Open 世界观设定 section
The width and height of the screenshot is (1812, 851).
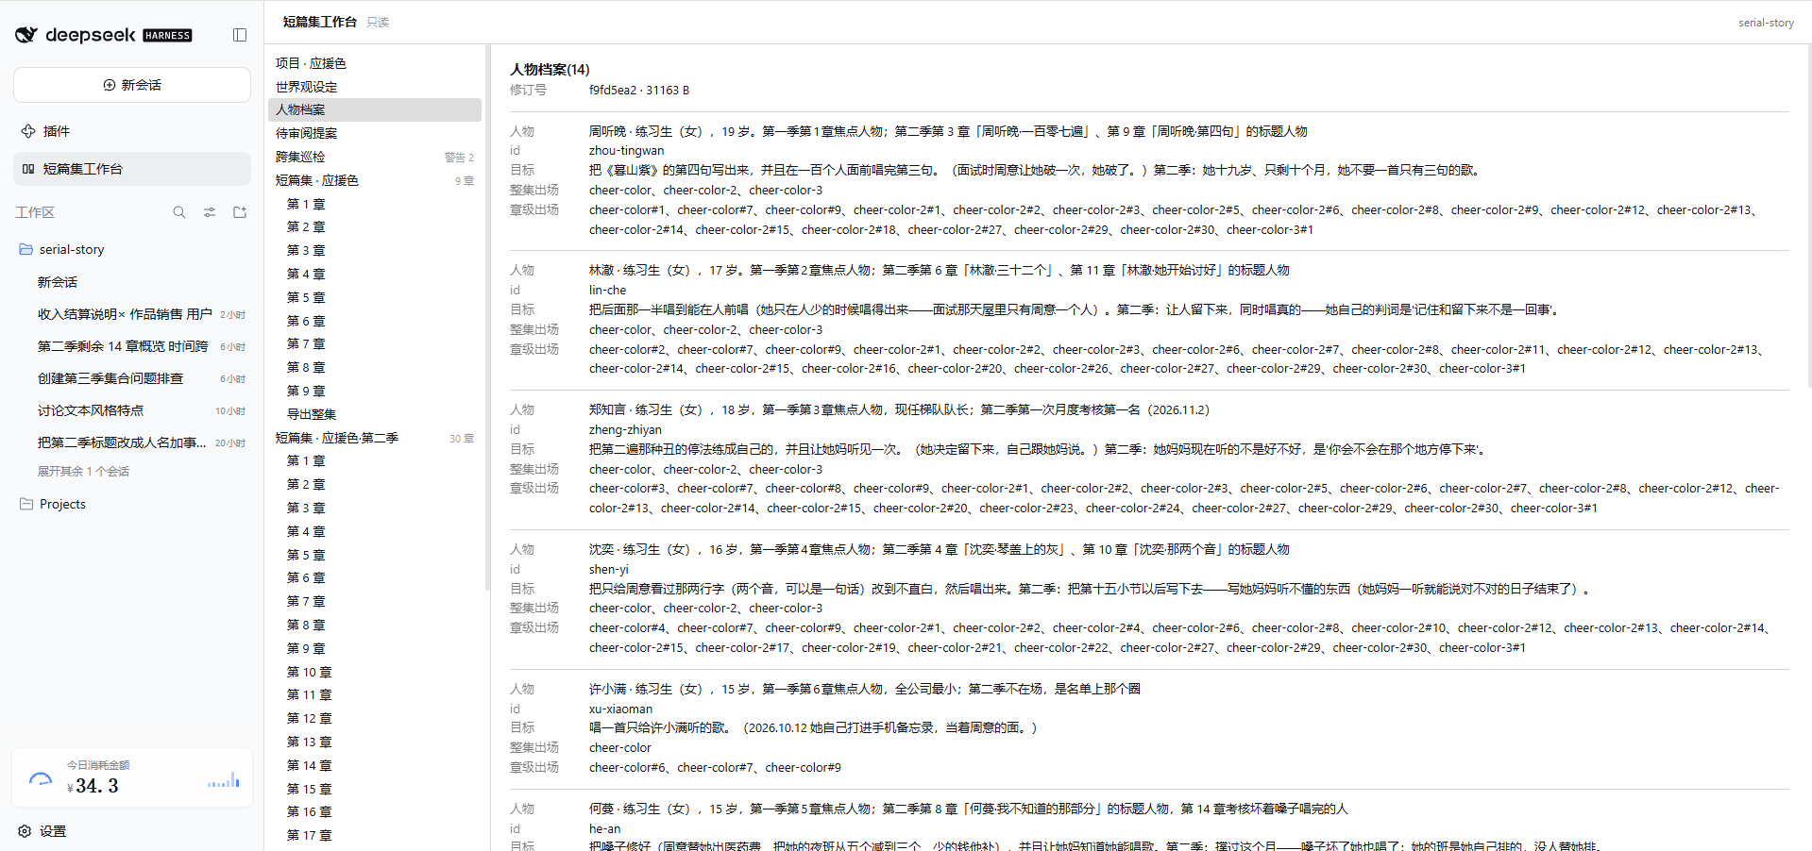coord(375,87)
